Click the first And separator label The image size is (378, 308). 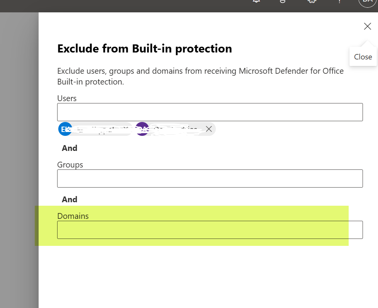pyautogui.click(x=69, y=148)
